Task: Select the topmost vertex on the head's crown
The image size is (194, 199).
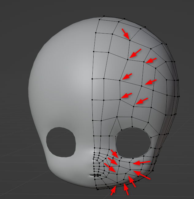Action: click(104, 16)
